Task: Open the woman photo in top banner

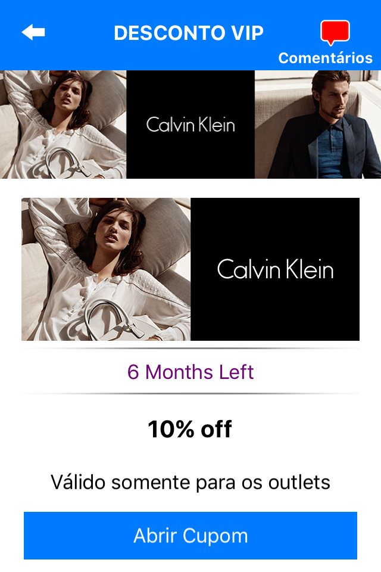Action: [x=63, y=125]
